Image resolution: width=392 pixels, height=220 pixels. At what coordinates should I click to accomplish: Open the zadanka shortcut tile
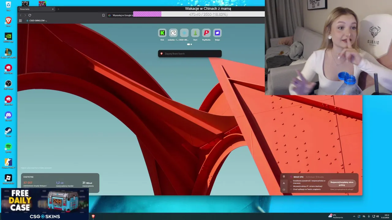[x=173, y=33]
